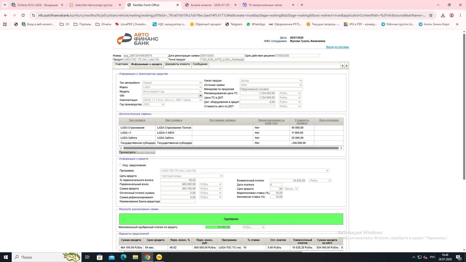This screenshot has height=262, width=466.
Task: Click the Windows Start button
Action: [6, 257]
